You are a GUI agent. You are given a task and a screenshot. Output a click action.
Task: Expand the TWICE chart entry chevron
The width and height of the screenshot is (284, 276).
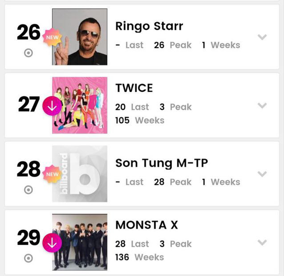(262, 106)
